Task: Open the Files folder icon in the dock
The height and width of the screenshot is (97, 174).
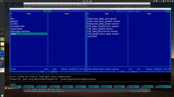Action: click(2, 39)
